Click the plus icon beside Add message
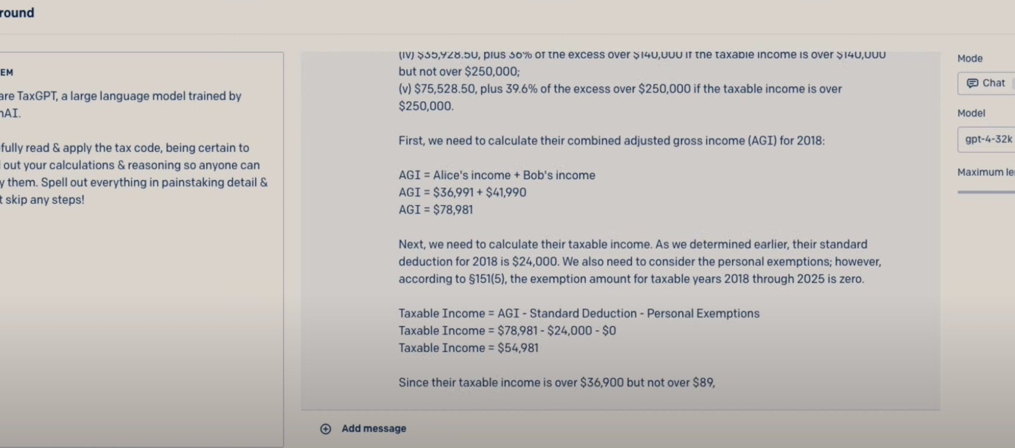The width and height of the screenshot is (1015, 448). [325, 429]
